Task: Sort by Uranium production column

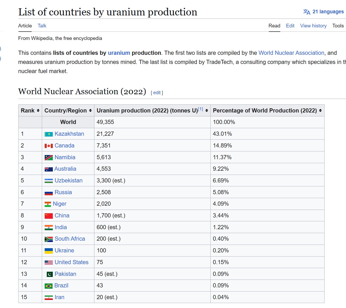Action: (x=207, y=111)
